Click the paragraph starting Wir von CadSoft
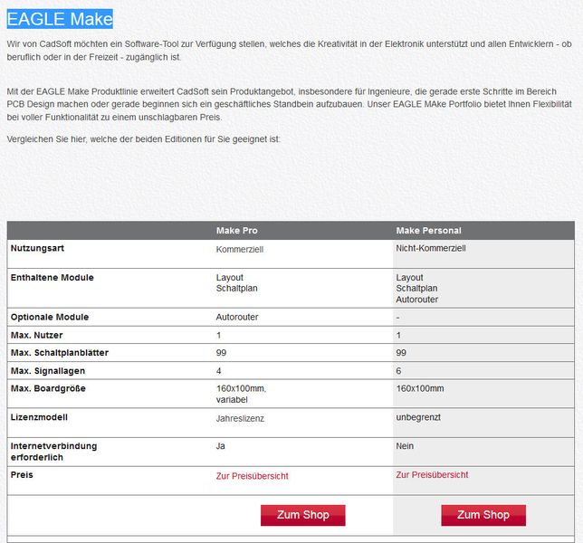583x543 pixels. pyautogui.click(x=289, y=51)
